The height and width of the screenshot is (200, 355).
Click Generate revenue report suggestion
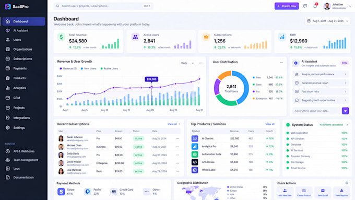click(321, 83)
